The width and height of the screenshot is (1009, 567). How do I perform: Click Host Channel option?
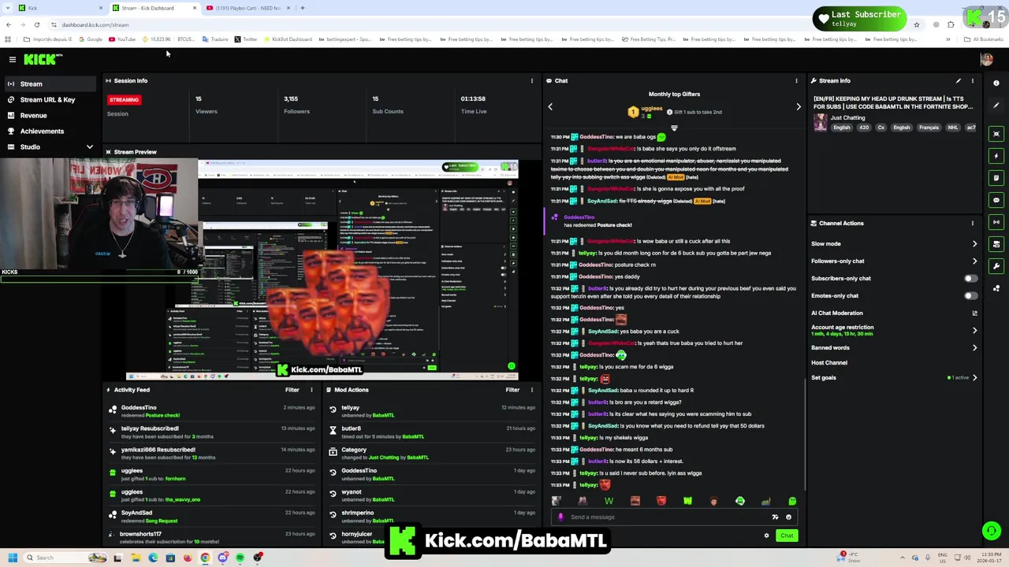[x=829, y=362]
